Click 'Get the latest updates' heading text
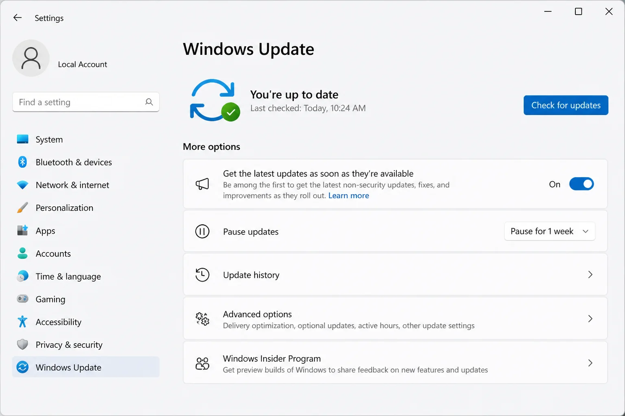Screen dimensions: 625x416 tap(318, 173)
